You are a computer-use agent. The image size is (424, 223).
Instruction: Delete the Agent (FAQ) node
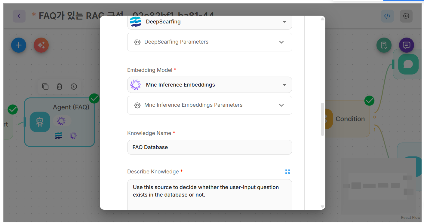click(x=60, y=87)
